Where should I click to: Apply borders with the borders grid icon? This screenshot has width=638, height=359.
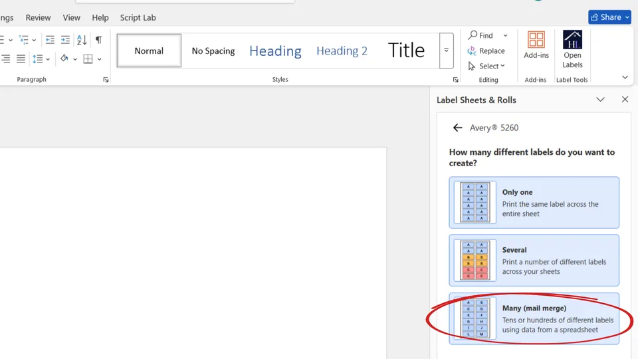[x=88, y=59]
